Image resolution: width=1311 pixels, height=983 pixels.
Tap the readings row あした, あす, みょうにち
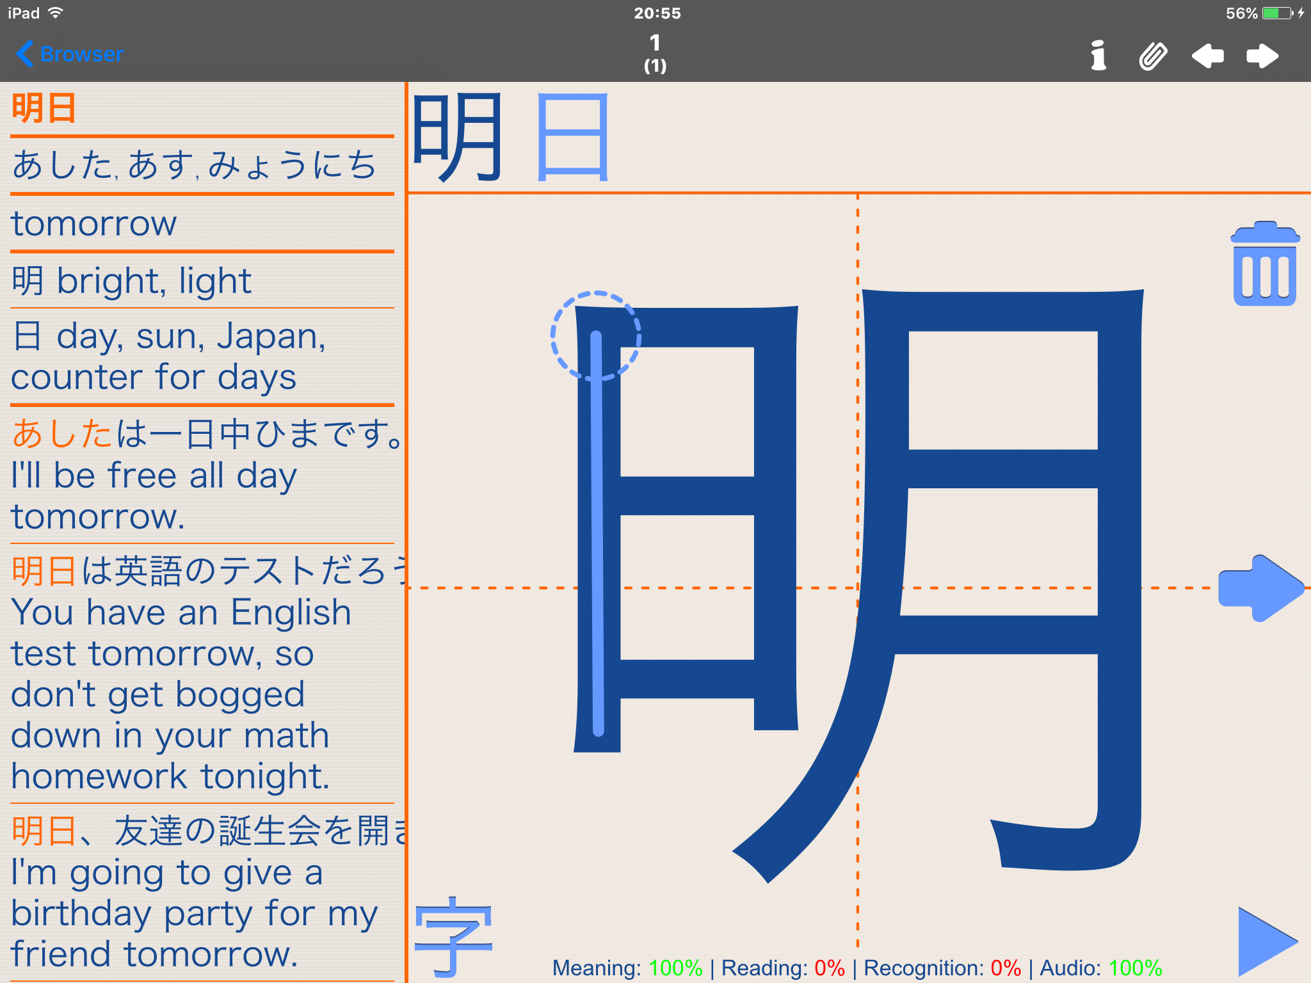pos(194,165)
